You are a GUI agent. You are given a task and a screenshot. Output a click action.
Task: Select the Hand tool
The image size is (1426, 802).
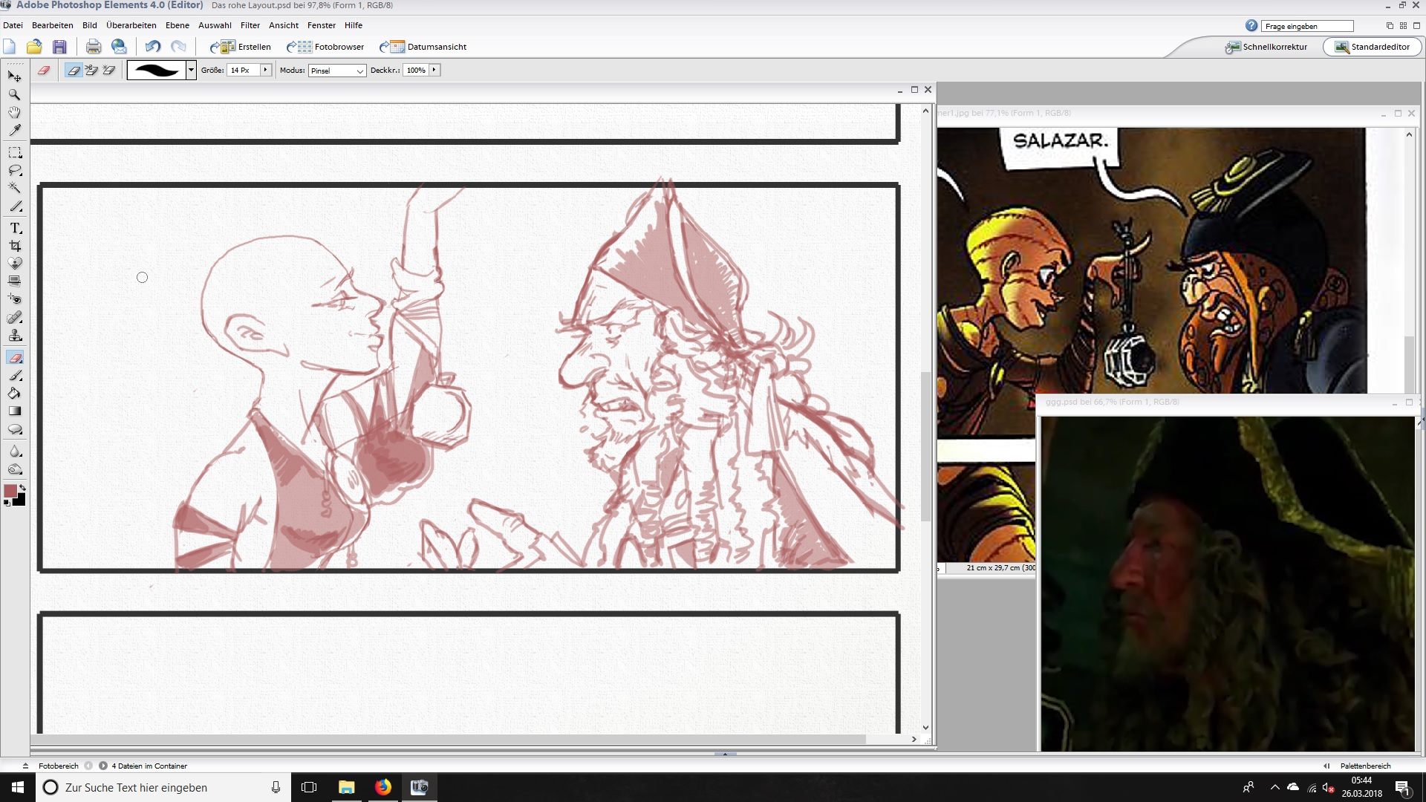pyautogui.click(x=14, y=112)
